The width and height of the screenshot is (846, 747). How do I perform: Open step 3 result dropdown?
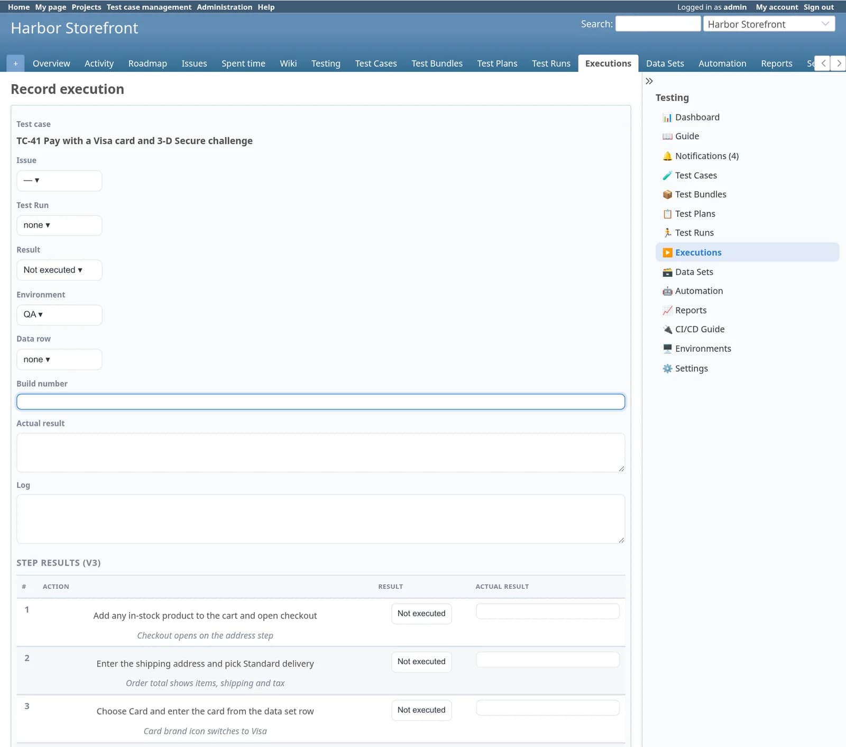click(x=421, y=710)
